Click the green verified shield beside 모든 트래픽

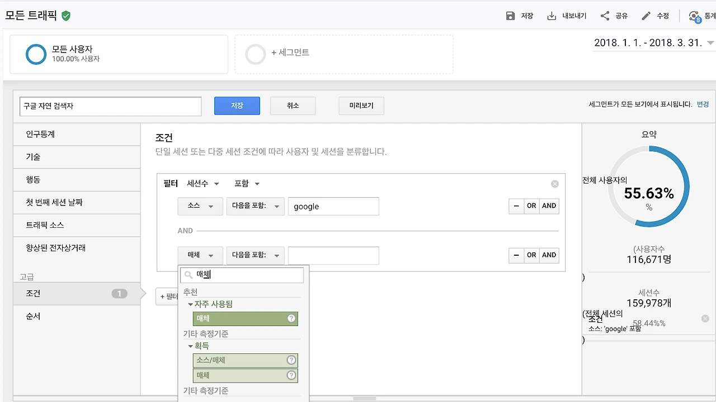[x=66, y=16]
